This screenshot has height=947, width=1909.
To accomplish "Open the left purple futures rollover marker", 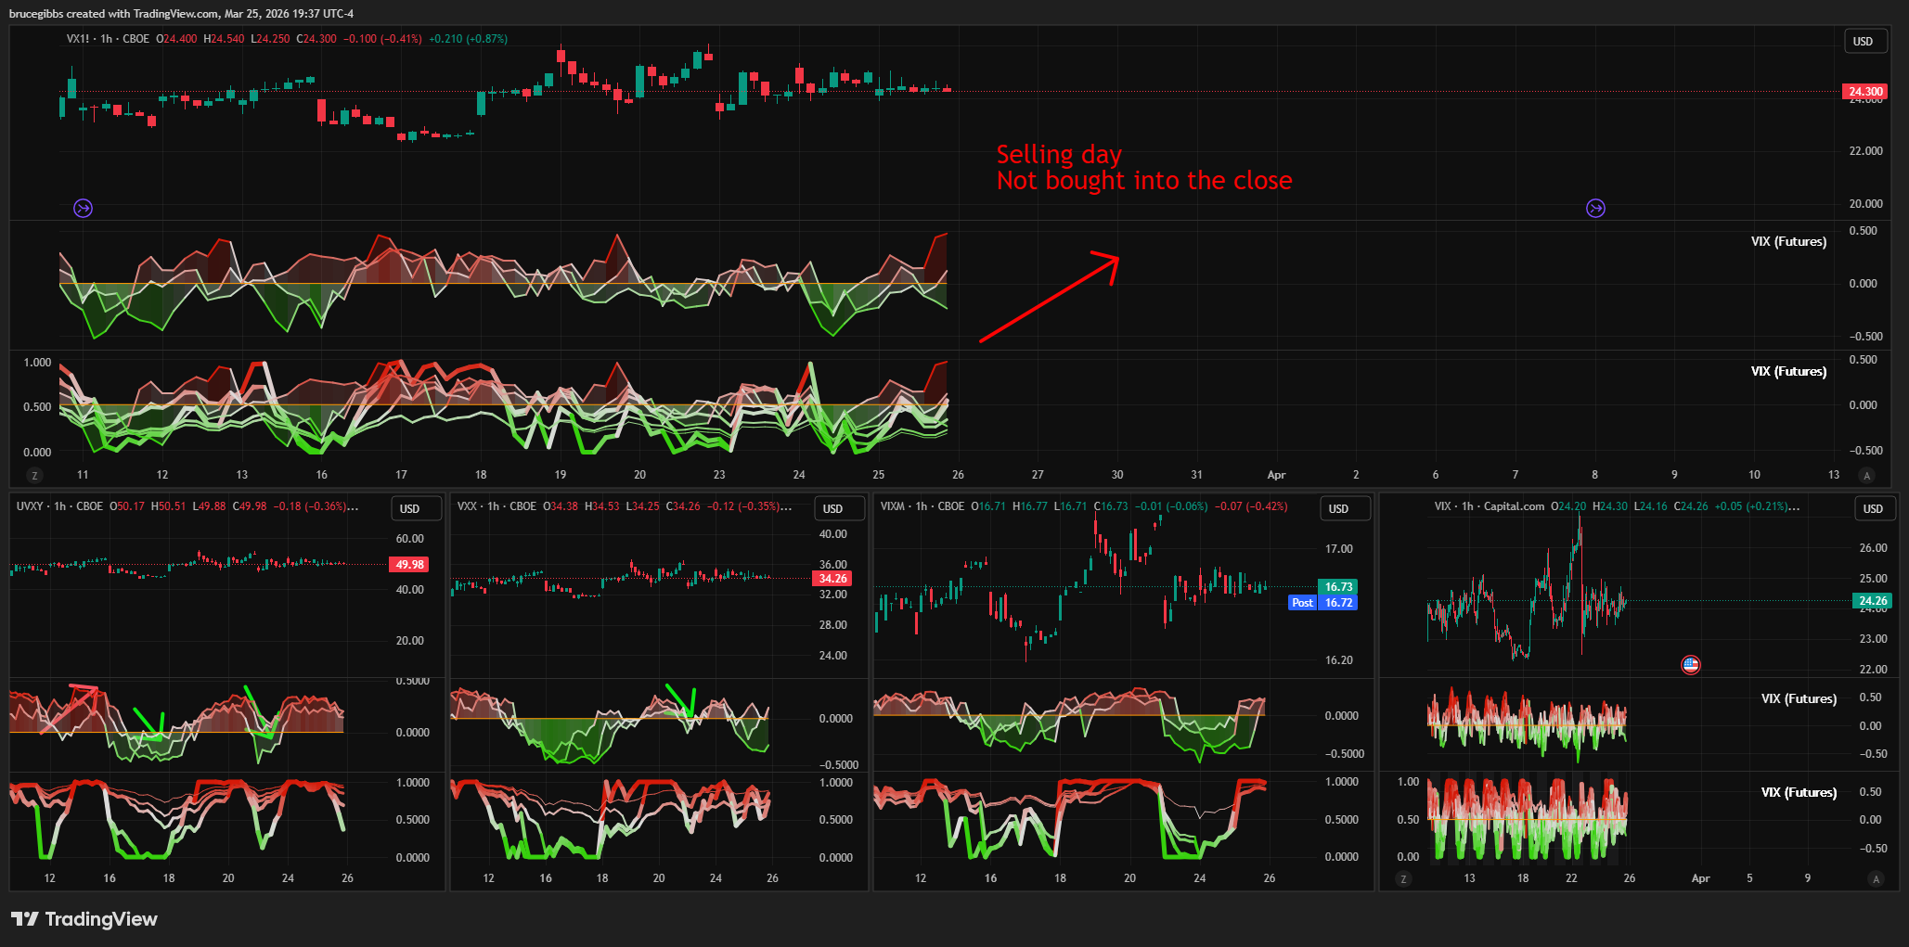I will (x=83, y=208).
